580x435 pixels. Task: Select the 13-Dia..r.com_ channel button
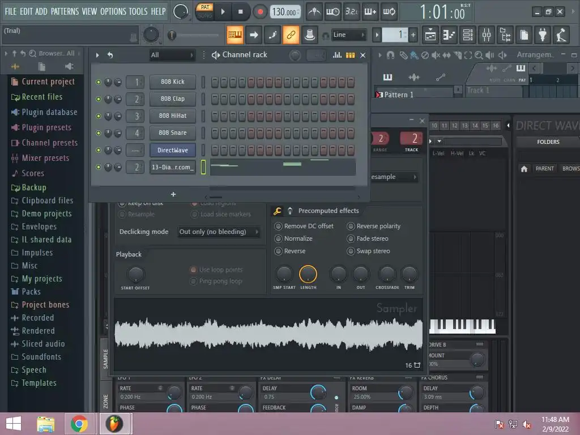tap(173, 167)
